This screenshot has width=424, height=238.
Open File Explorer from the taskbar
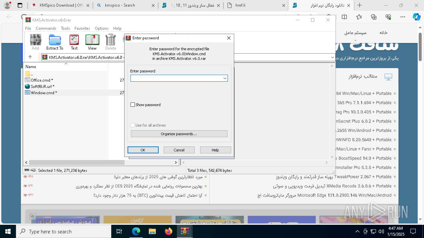152,231
